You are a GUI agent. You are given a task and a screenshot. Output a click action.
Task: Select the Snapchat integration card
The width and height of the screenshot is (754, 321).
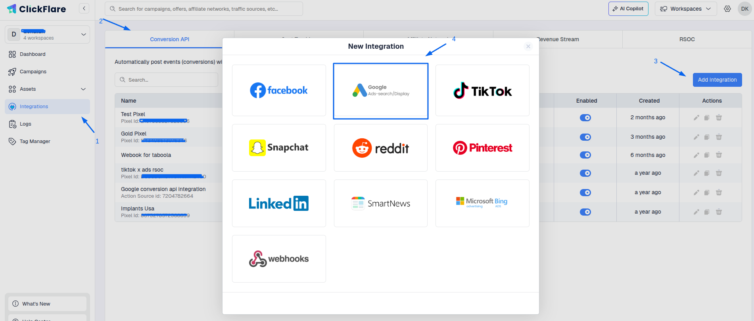[279, 148]
